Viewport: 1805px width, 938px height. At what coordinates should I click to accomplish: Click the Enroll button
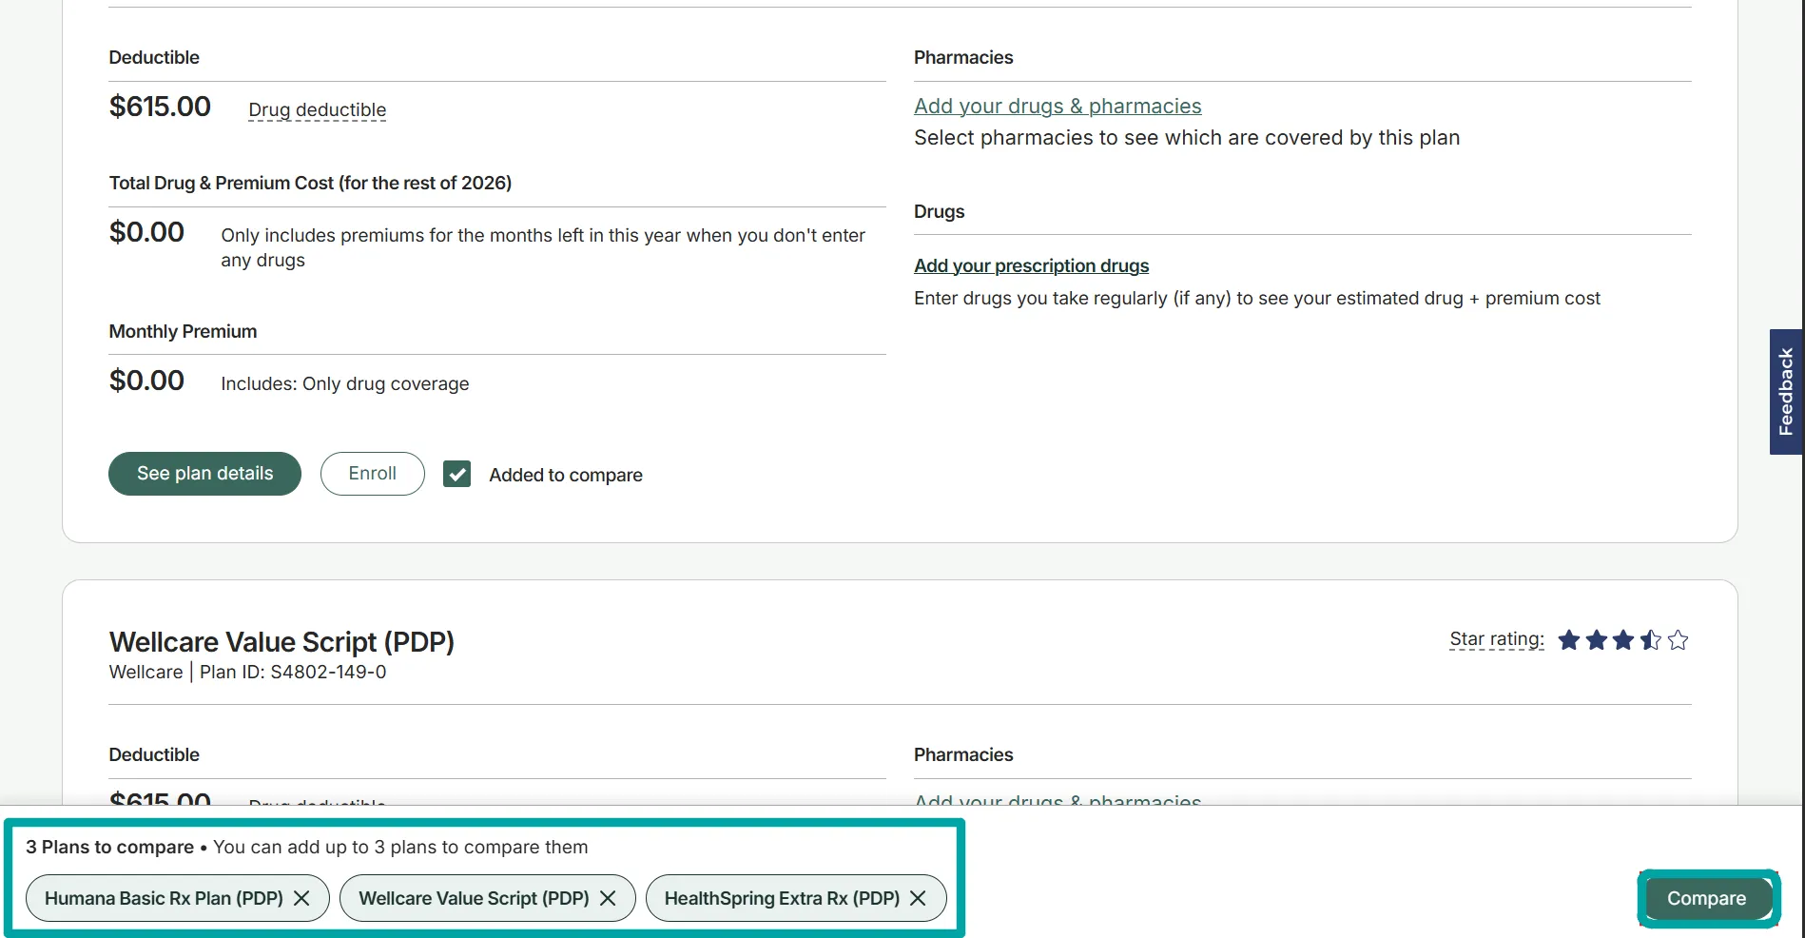(x=372, y=474)
